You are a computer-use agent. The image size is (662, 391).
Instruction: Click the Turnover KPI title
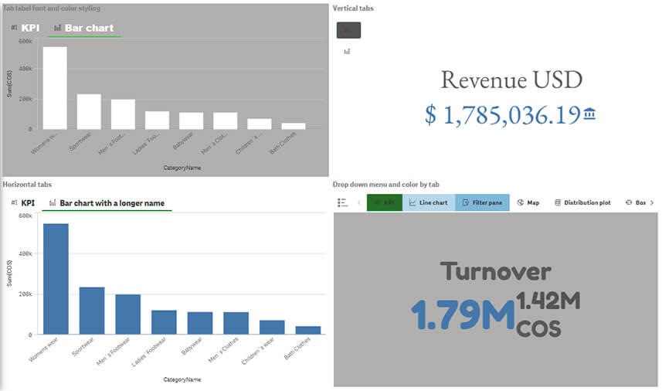[495, 271]
